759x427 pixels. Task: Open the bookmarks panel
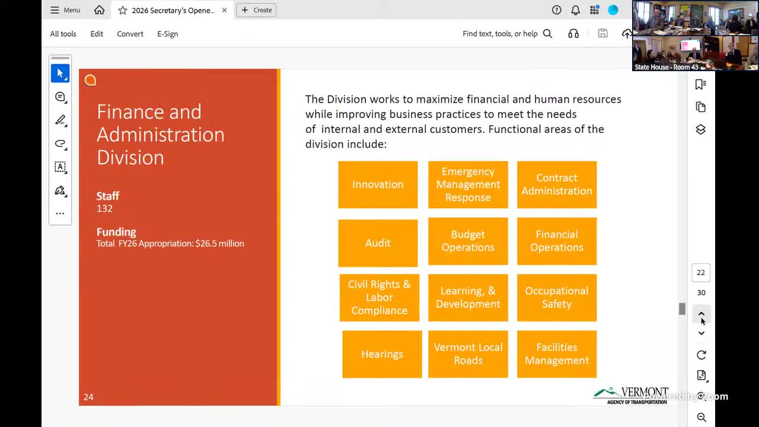(x=700, y=84)
